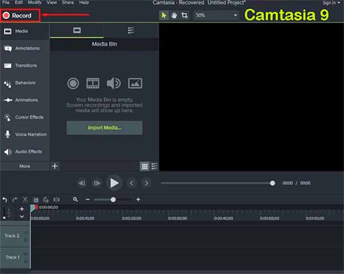Image resolution: width=344 pixels, height=274 pixels.
Task: Switch Media Bin to details list view
Action: pyautogui.click(x=155, y=166)
